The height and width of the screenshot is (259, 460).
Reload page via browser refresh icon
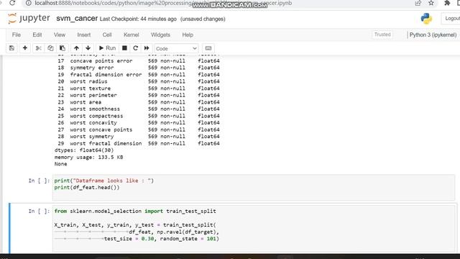click(12, 3)
